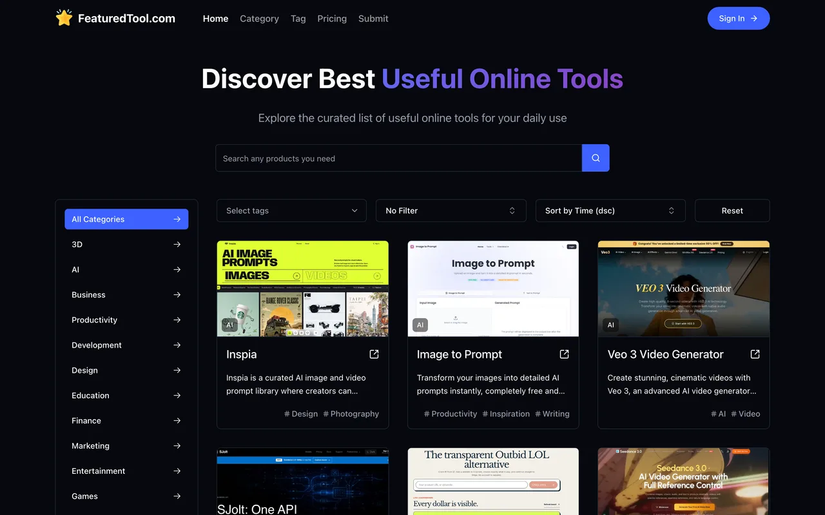Viewport: 825px width, 515px height.
Task: Open the Image to Prompt card title
Action: pos(460,354)
